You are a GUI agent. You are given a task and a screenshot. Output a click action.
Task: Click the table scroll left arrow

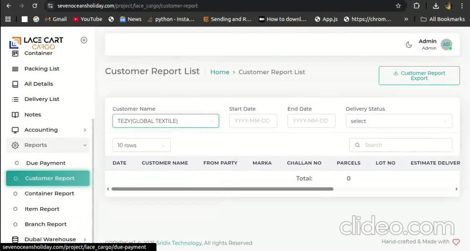tap(108, 189)
